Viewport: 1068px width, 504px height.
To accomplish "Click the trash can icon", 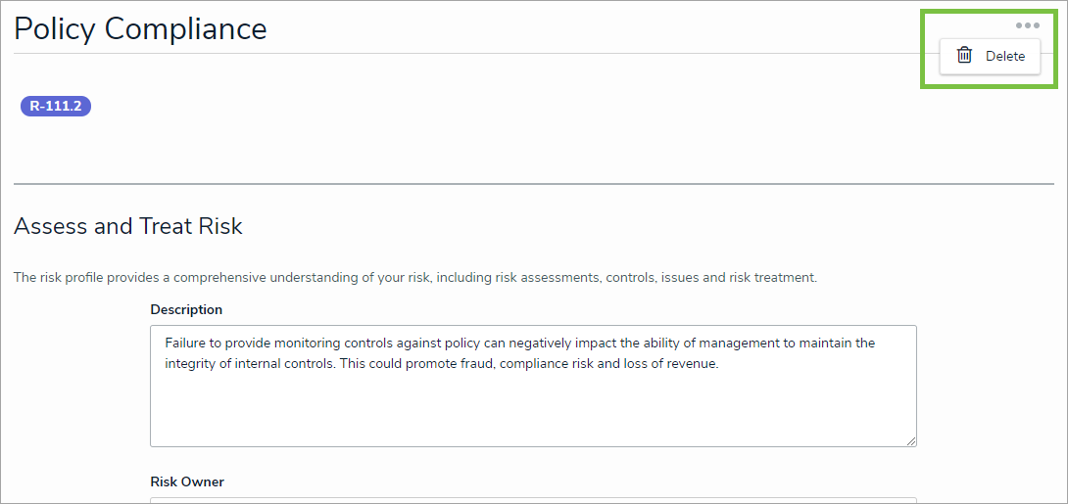I will (x=965, y=56).
